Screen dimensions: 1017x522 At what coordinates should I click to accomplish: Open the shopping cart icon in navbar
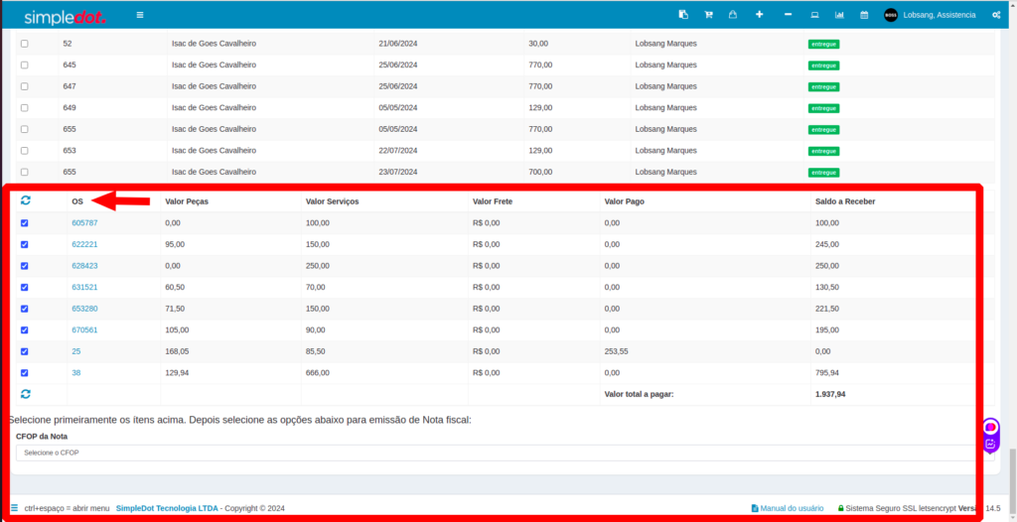click(x=708, y=15)
